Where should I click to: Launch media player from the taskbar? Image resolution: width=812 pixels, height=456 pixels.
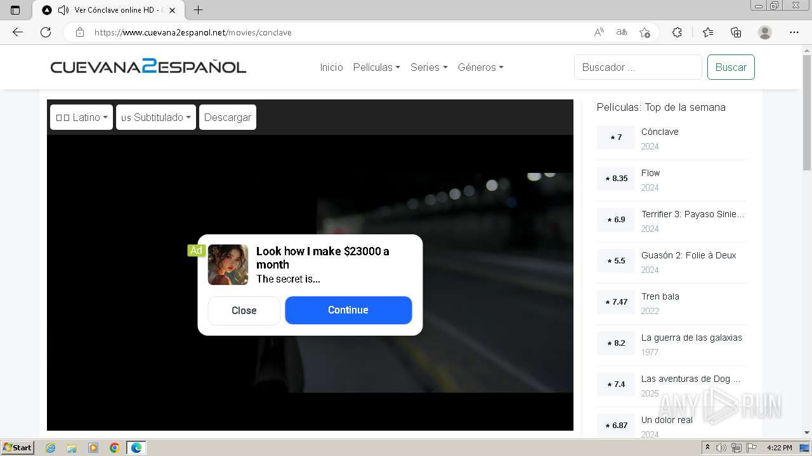coord(93,448)
